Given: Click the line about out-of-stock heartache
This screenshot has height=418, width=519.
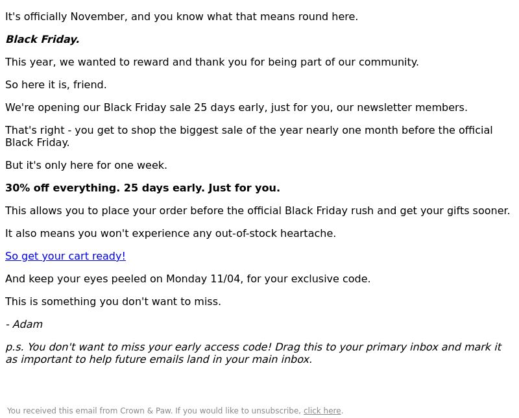Looking at the screenshot, I should pyautogui.click(x=171, y=234).
